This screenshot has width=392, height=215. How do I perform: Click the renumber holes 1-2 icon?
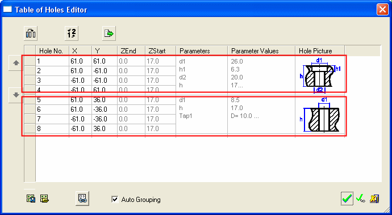pyautogui.click(x=72, y=33)
